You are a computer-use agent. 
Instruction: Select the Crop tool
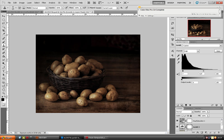coord(4,31)
